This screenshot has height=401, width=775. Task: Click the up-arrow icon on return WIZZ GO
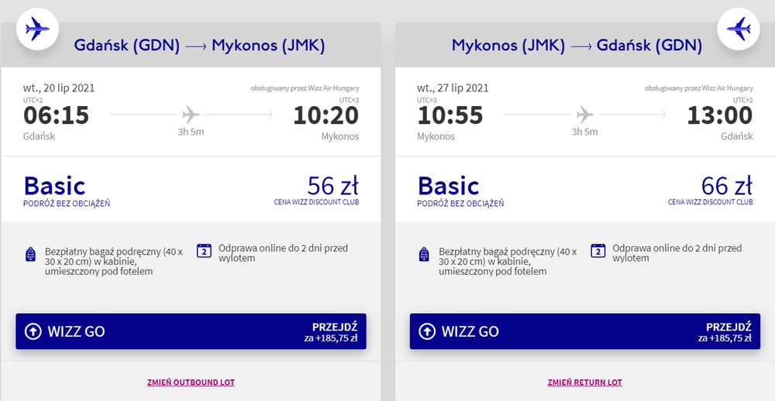pyautogui.click(x=427, y=331)
